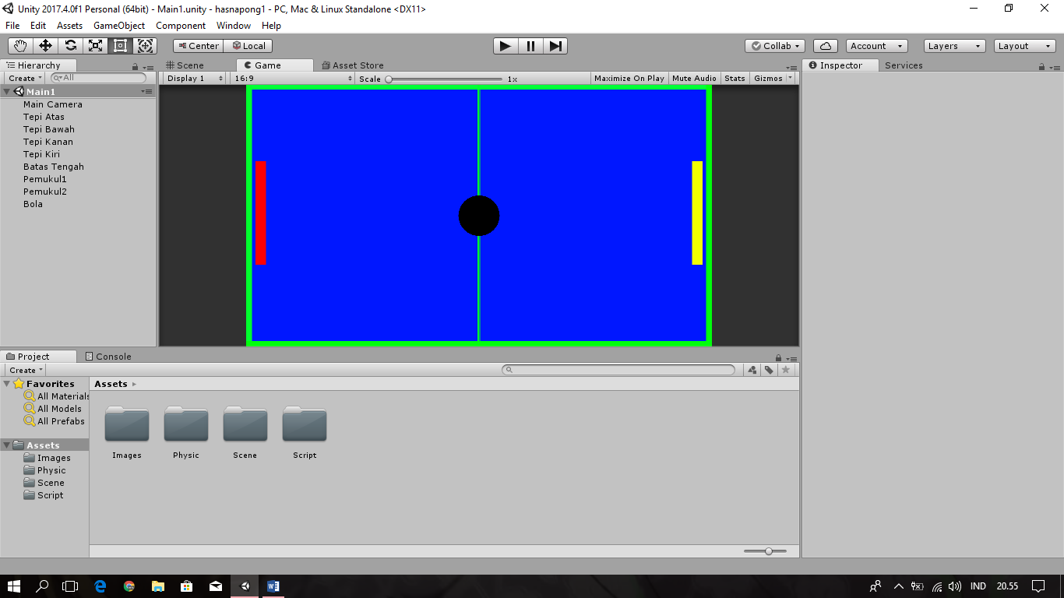
Task: Click the Search by Type icon
Action: [752, 370]
